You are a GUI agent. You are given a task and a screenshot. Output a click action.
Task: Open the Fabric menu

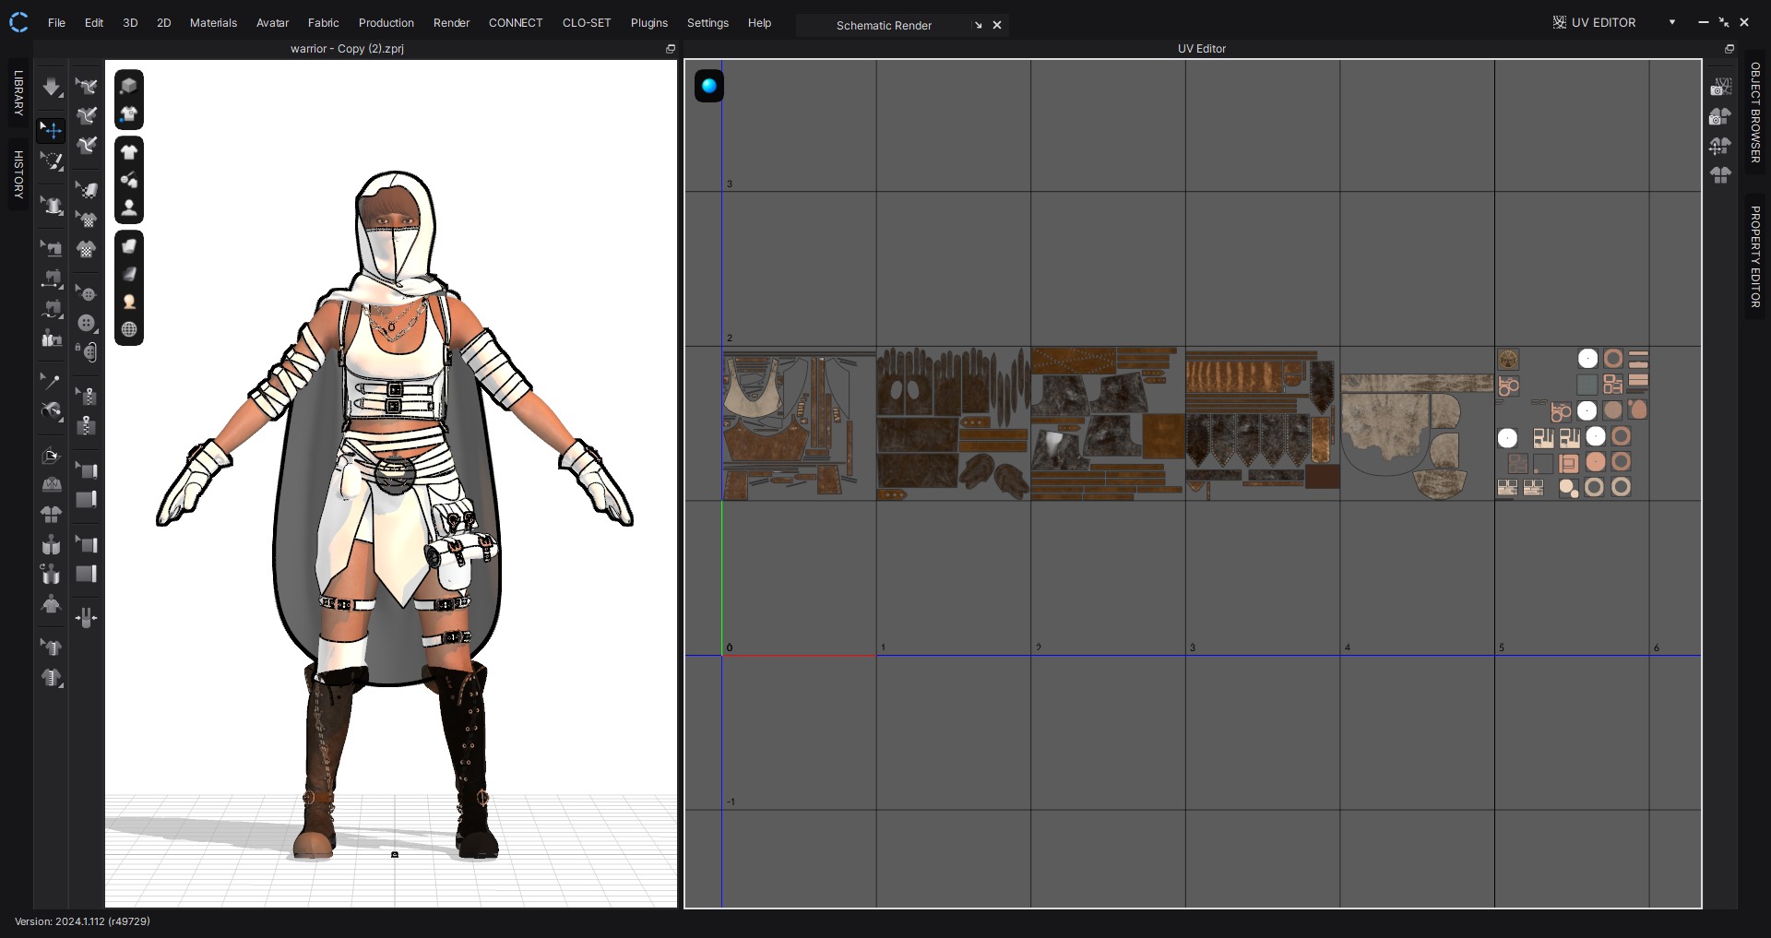pos(323,23)
